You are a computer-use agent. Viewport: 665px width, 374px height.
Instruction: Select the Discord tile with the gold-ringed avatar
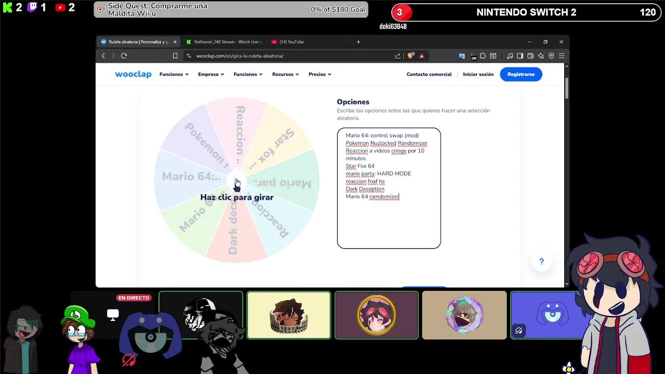tap(377, 315)
